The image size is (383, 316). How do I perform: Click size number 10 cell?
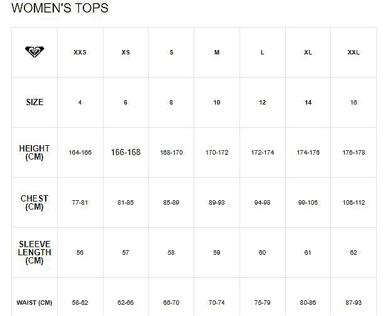coord(217,103)
